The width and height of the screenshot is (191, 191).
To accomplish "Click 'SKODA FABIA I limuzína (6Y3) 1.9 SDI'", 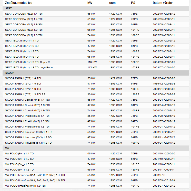I will click(29, 137).
